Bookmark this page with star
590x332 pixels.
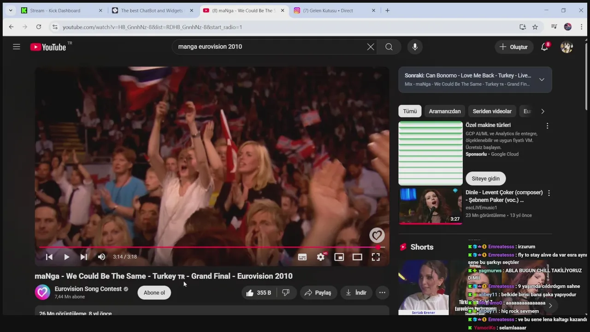coord(535,27)
